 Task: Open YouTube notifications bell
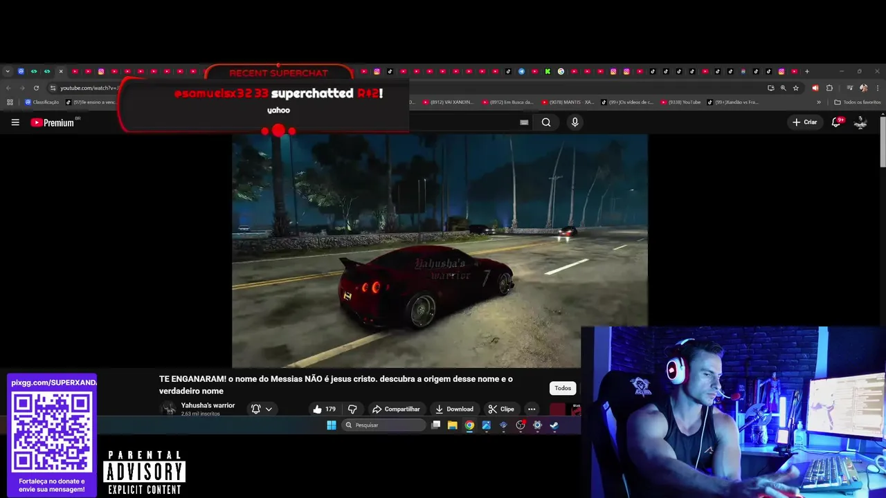coord(837,122)
